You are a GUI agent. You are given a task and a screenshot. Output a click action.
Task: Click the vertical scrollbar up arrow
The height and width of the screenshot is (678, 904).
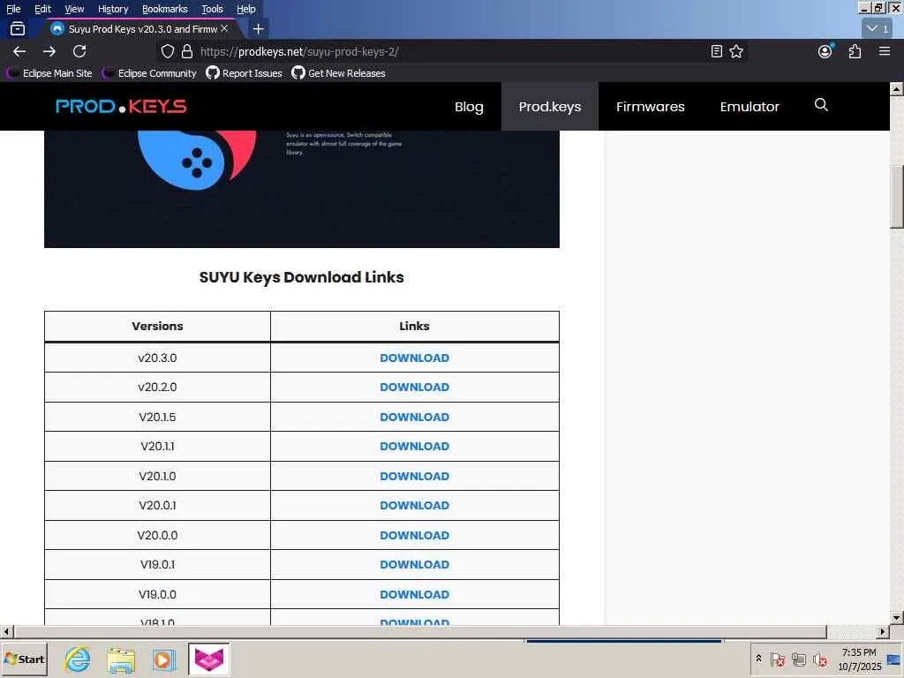(897, 89)
